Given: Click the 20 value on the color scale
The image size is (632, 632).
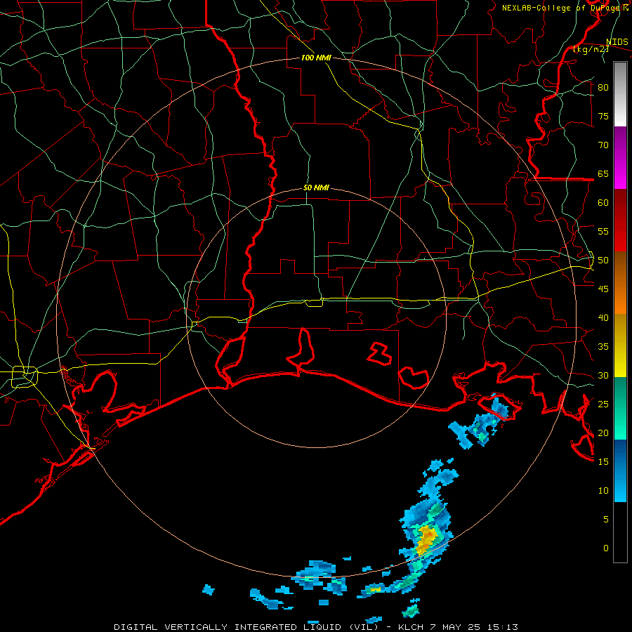Looking at the screenshot, I should [603, 433].
